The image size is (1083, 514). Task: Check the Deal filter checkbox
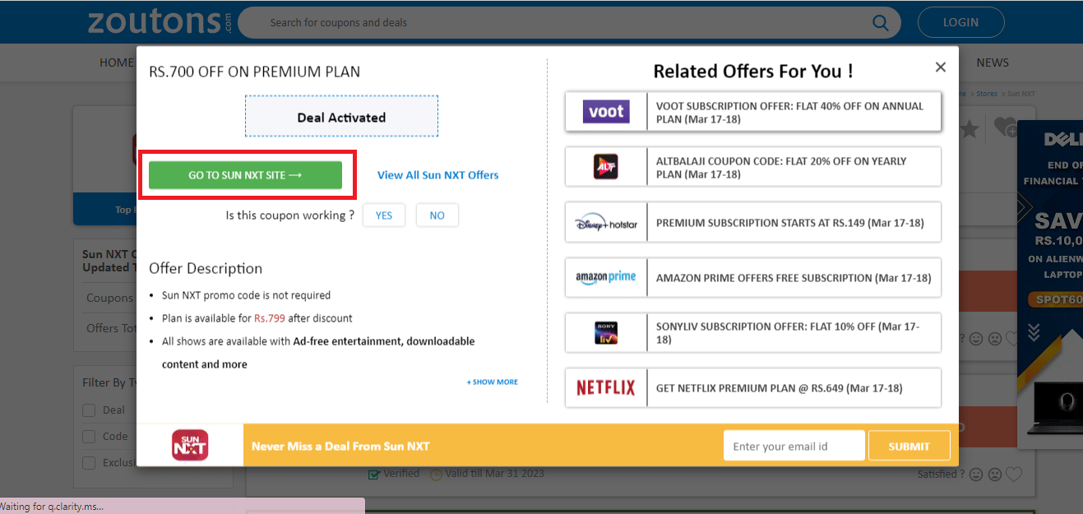click(89, 410)
